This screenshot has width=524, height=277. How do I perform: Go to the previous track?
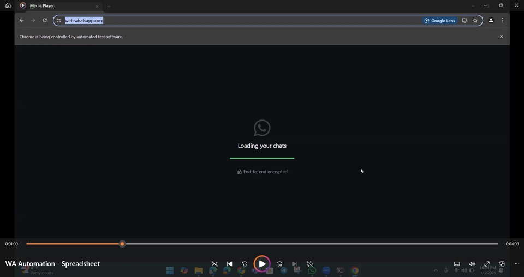pos(230,264)
